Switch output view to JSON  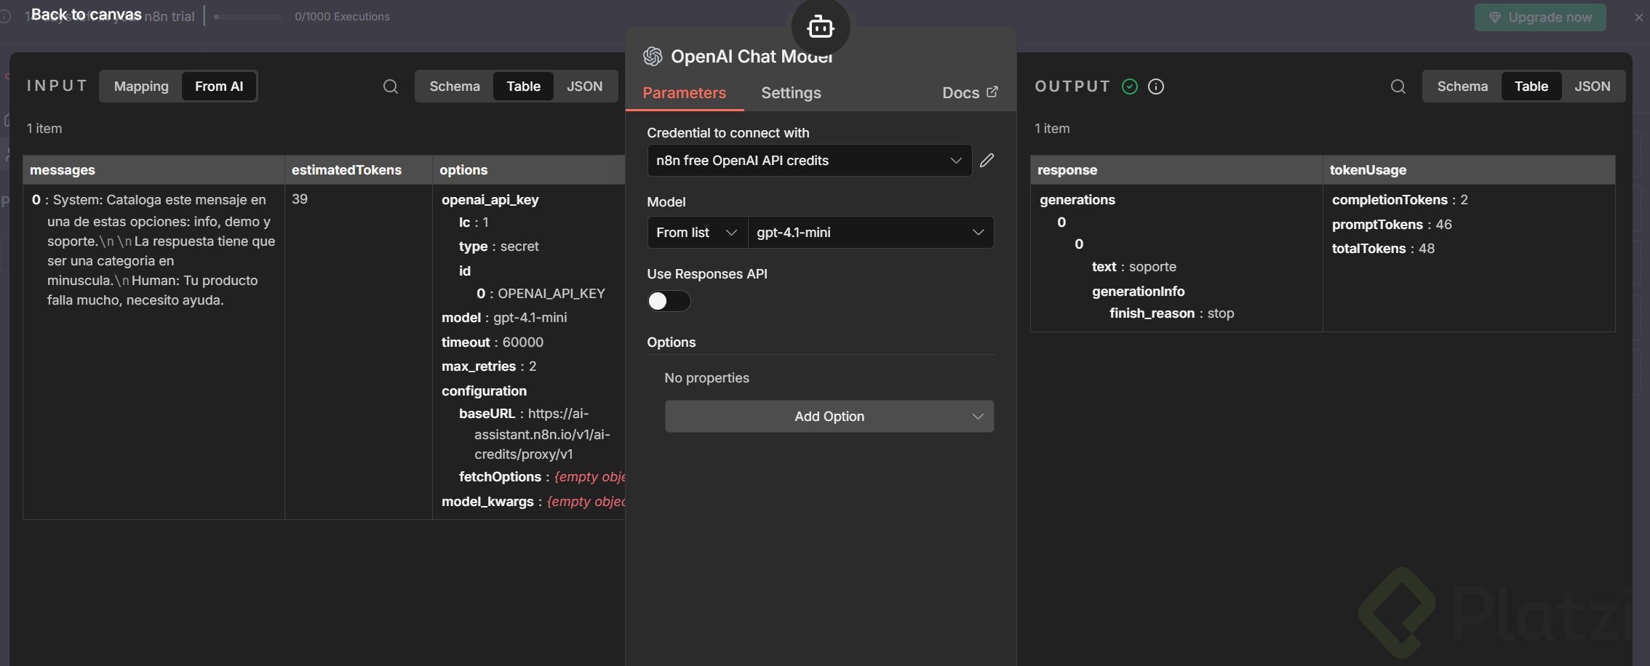point(1592,87)
